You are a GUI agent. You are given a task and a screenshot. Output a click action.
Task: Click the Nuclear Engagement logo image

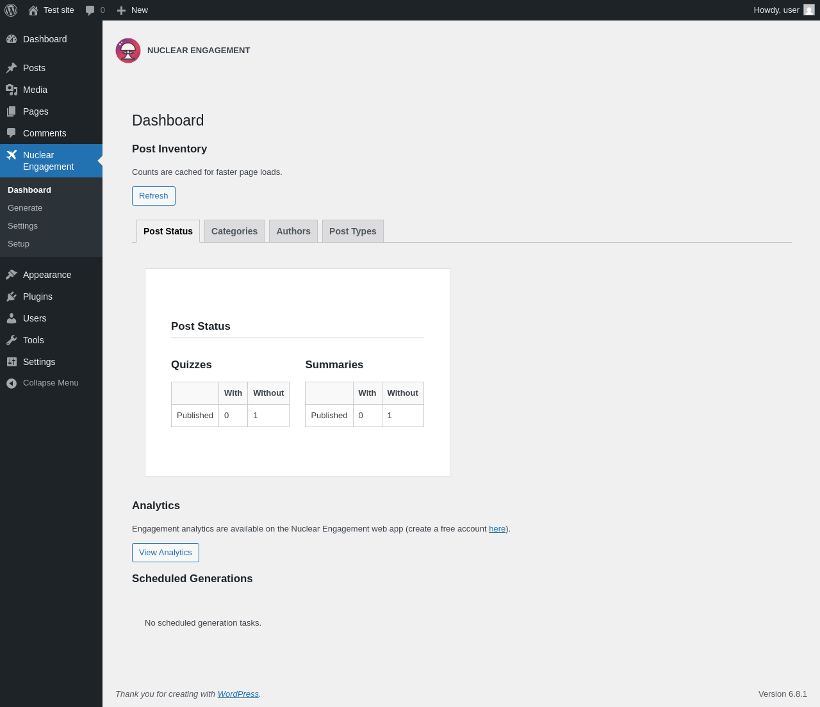[x=128, y=51]
